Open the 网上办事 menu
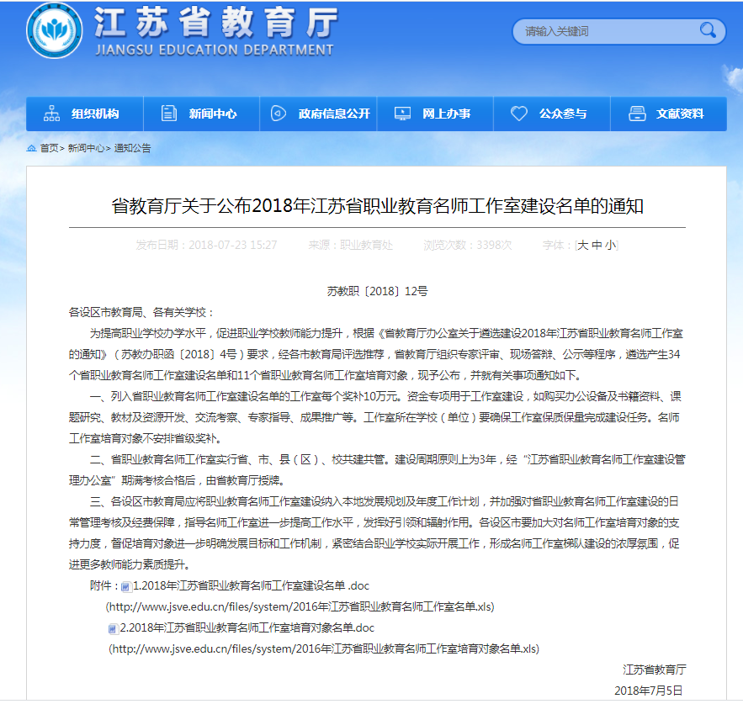Screen dimensions: 743x704 point(435,114)
